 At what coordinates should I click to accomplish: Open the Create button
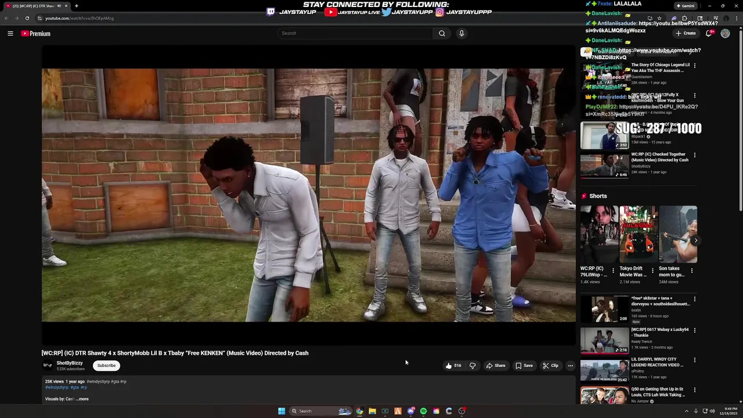686,33
